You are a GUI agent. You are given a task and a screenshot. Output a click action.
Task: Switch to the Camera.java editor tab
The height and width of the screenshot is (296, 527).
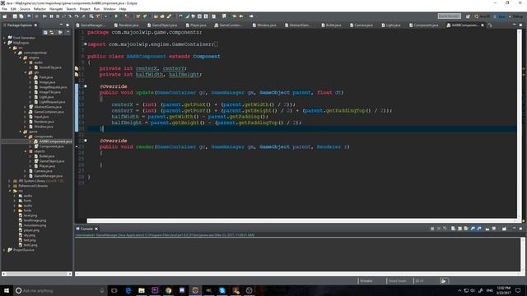tap(361, 25)
